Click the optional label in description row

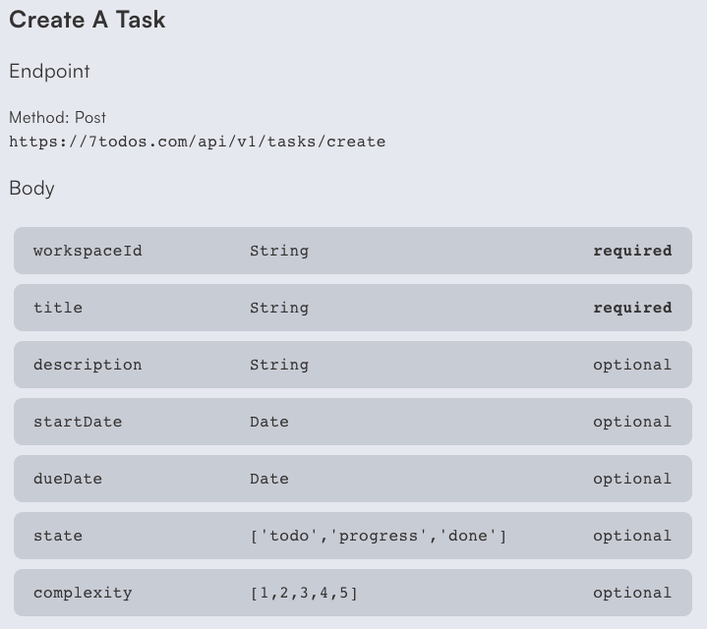click(632, 365)
